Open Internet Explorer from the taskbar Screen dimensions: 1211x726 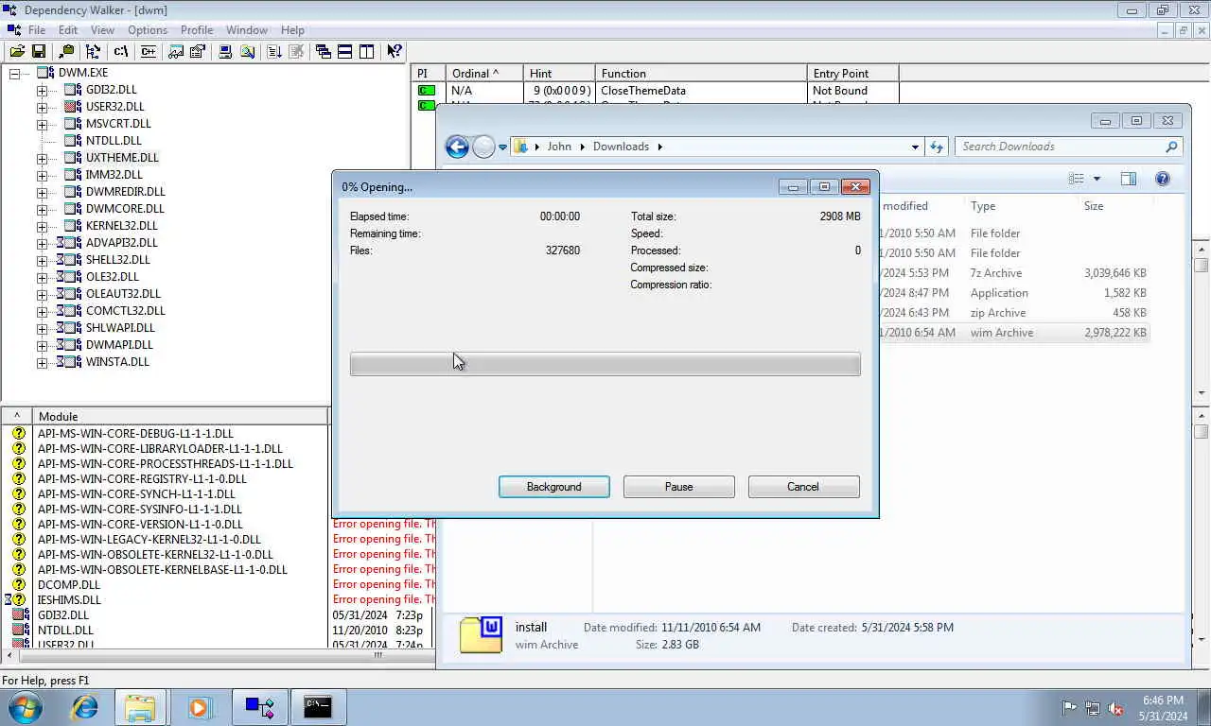tap(85, 707)
